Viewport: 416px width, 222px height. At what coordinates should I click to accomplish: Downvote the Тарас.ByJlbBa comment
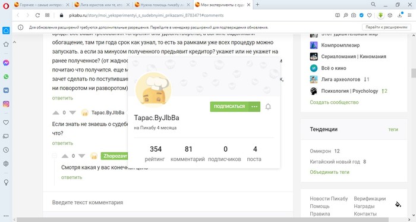coord(73,113)
